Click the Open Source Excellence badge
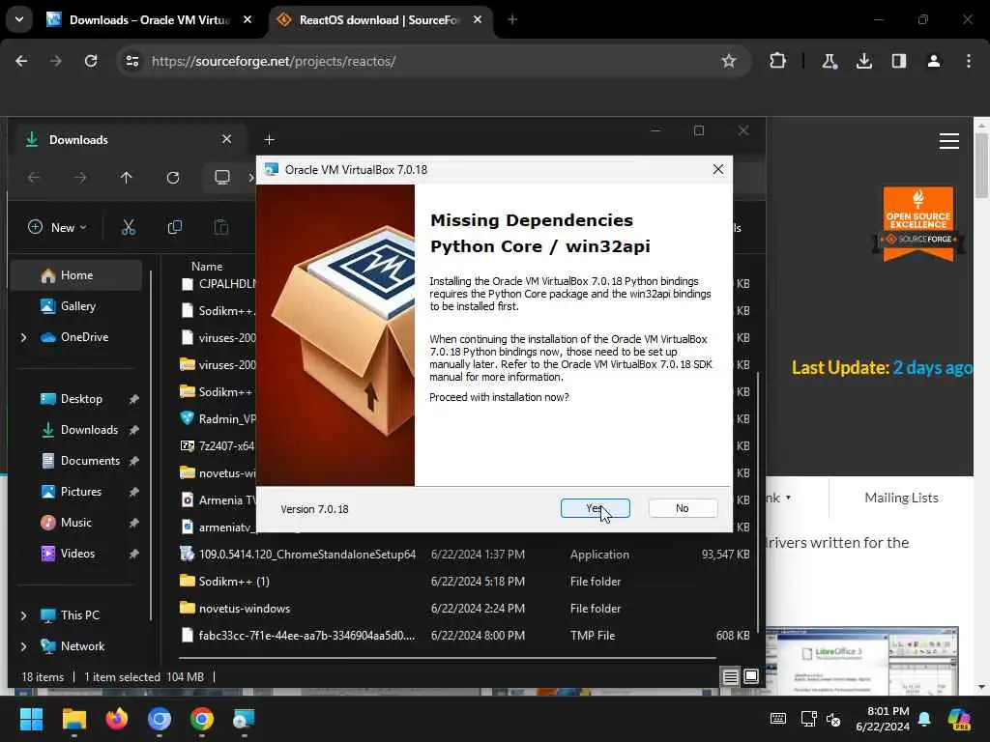This screenshot has width=990, height=742. pos(918,223)
